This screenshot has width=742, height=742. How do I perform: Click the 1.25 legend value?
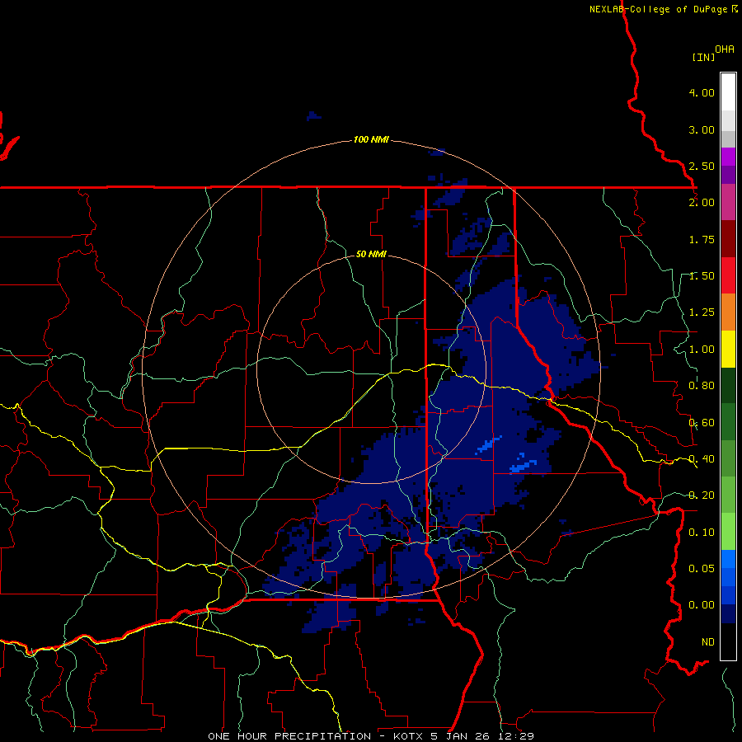pyautogui.click(x=702, y=312)
